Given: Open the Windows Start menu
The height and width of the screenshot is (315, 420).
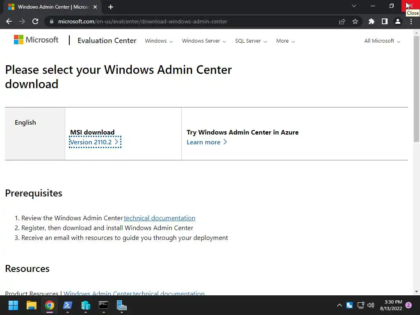Looking at the screenshot, I should coord(13,305).
